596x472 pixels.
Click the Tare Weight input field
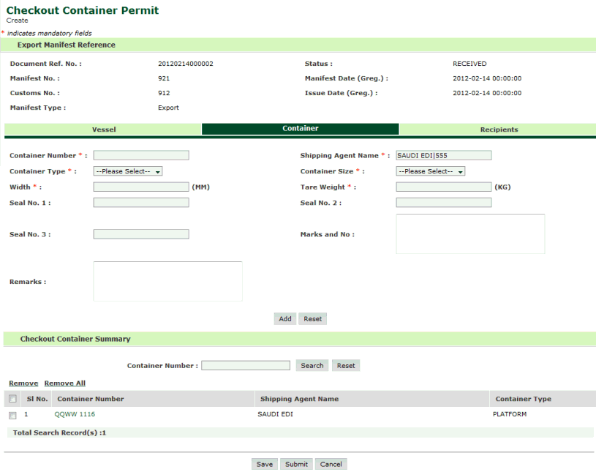[444, 187]
